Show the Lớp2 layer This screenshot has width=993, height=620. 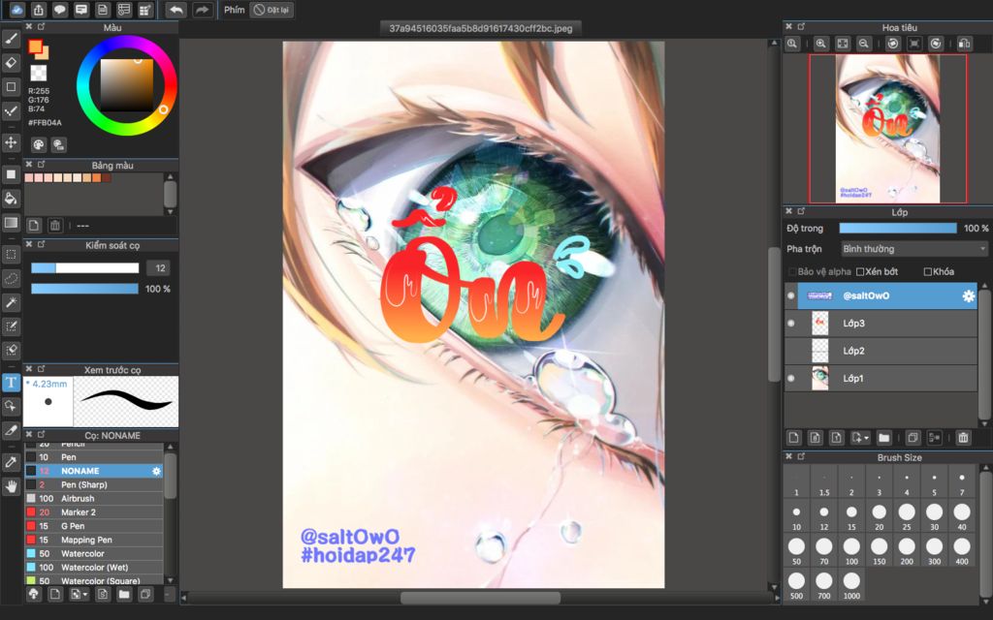(x=790, y=351)
